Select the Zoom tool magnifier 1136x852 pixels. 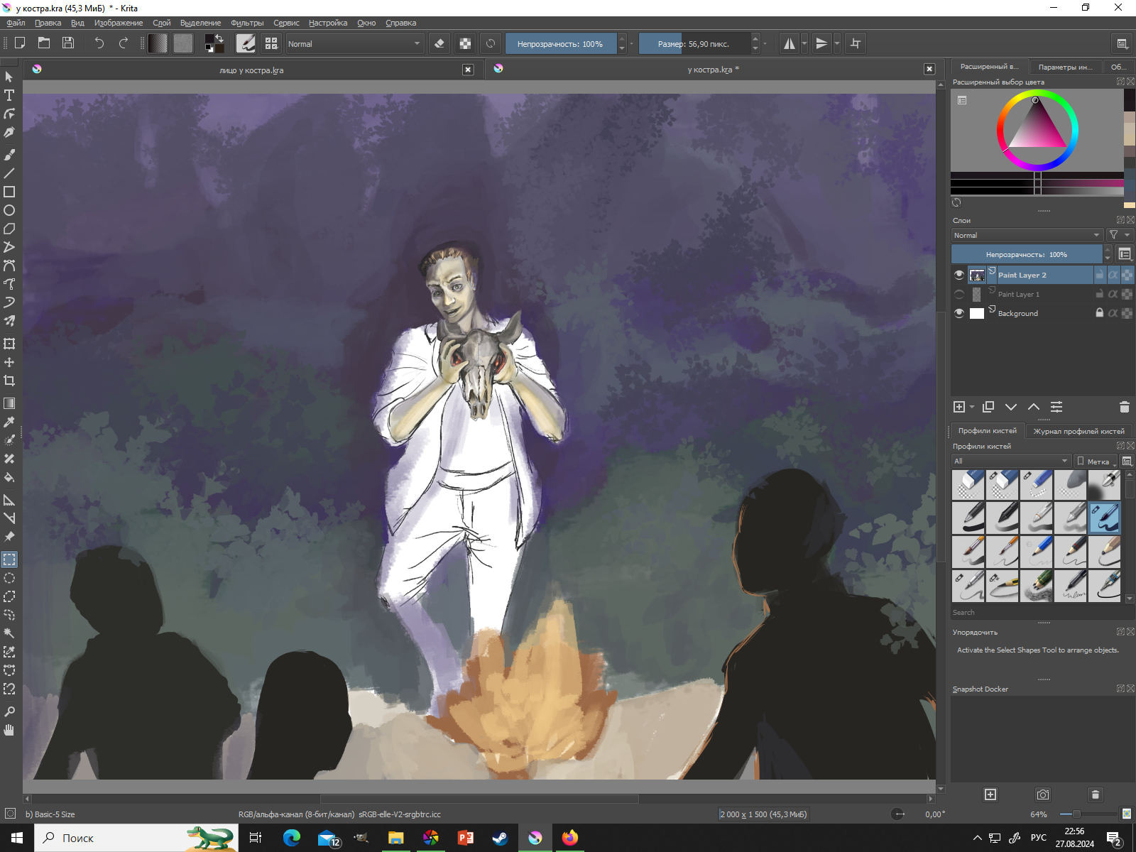9,711
